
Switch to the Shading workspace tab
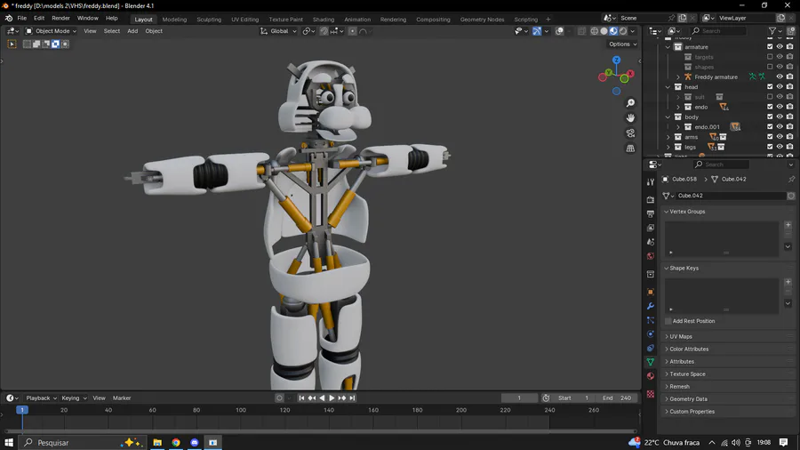point(324,20)
